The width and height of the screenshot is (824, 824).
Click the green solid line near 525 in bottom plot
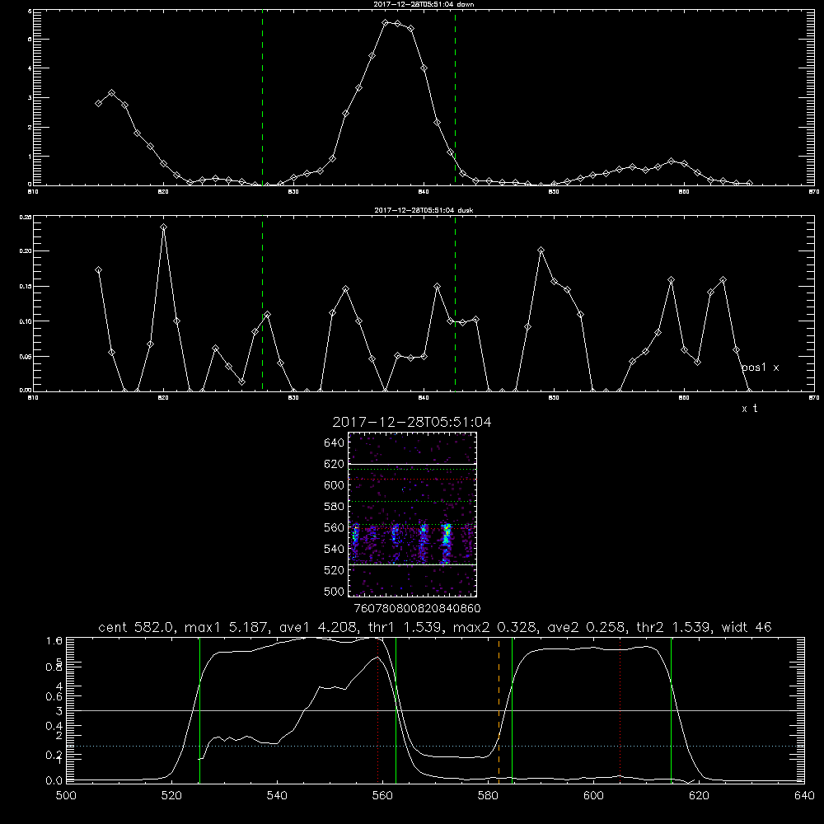tap(199, 709)
